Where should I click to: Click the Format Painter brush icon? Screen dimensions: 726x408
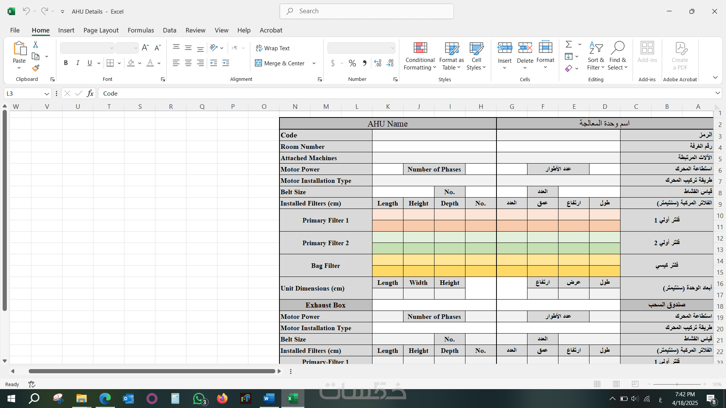pyautogui.click(x=36, y=68)
